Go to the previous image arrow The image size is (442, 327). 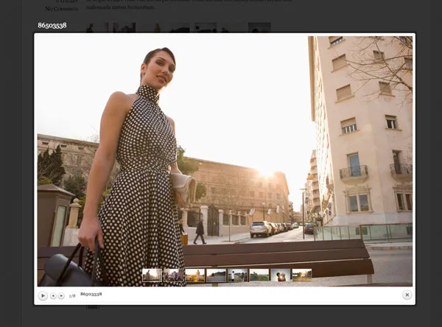pyautogui.click(x=53, y=295)
